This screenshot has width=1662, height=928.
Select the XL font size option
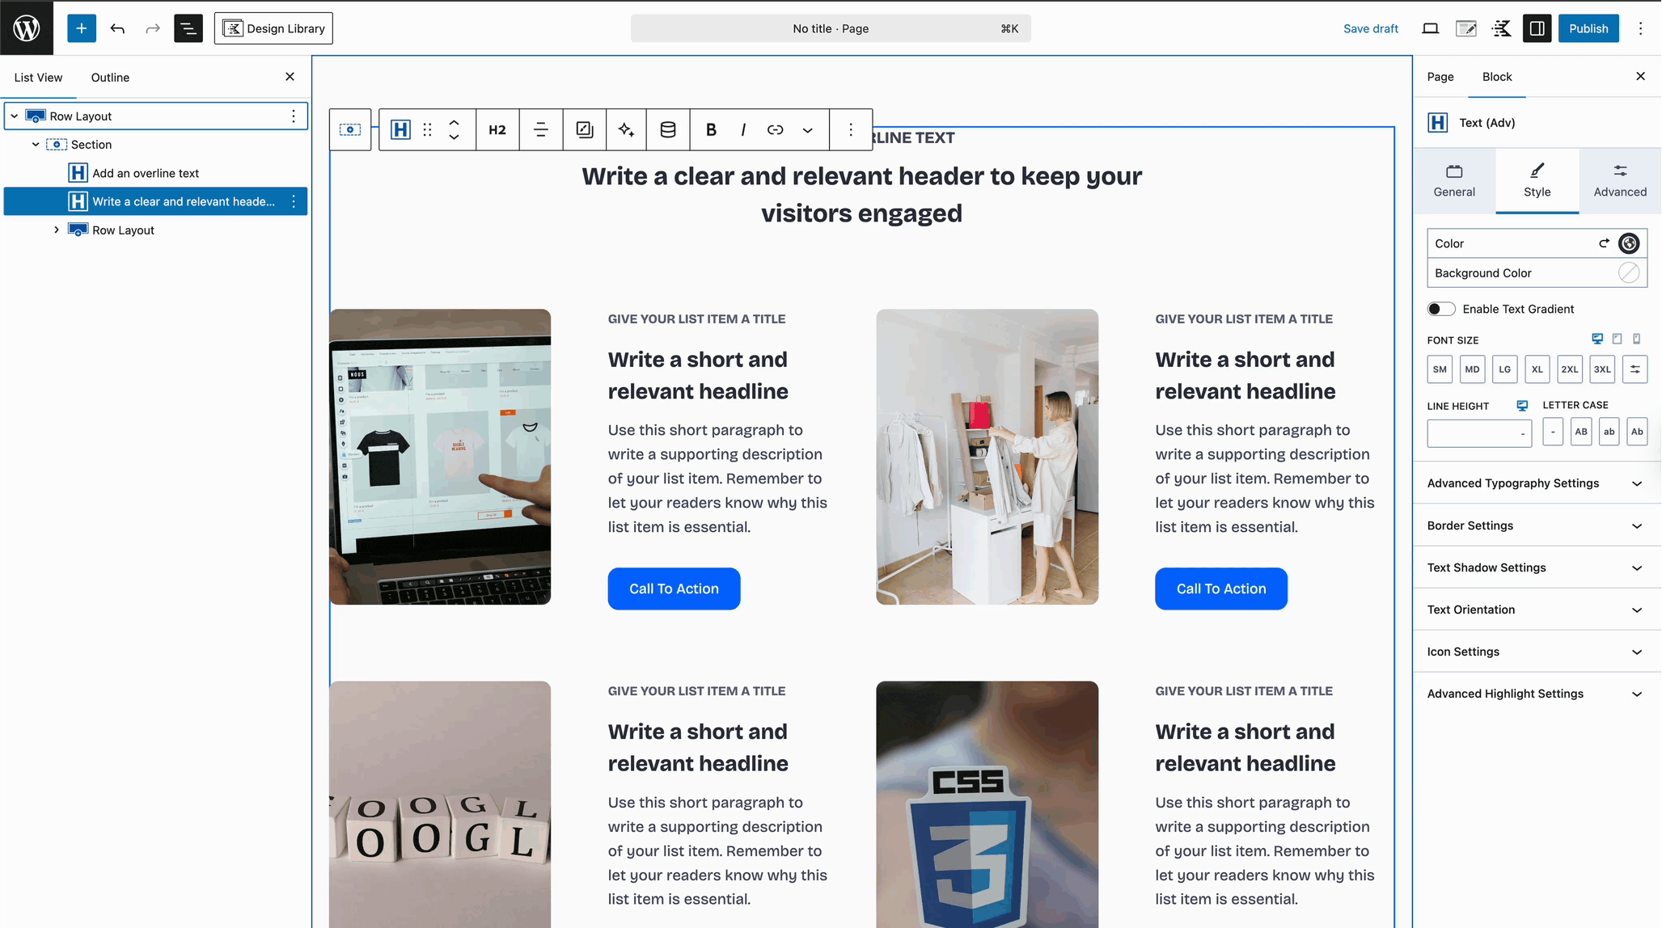(1537, 369)
